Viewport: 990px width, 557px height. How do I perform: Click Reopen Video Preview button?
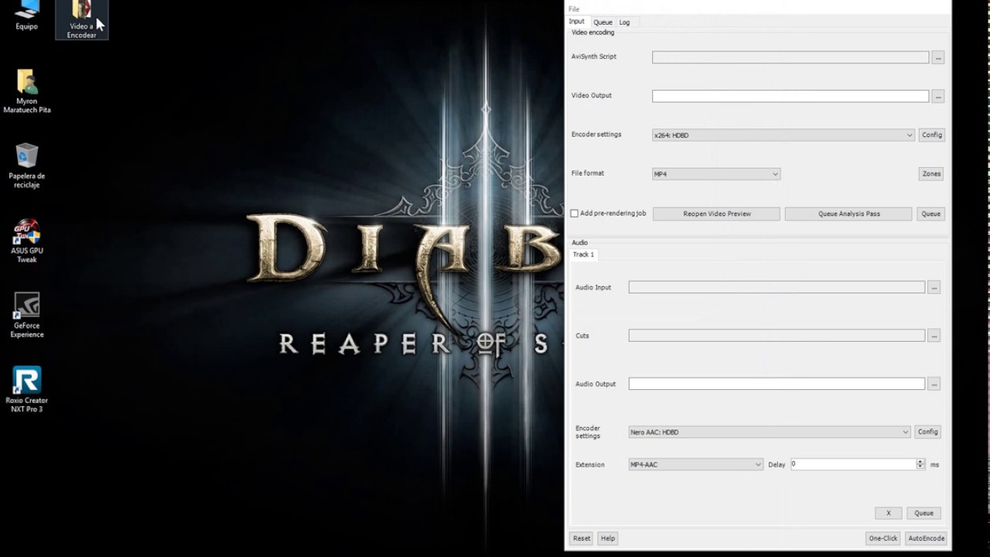pos(717,214)
